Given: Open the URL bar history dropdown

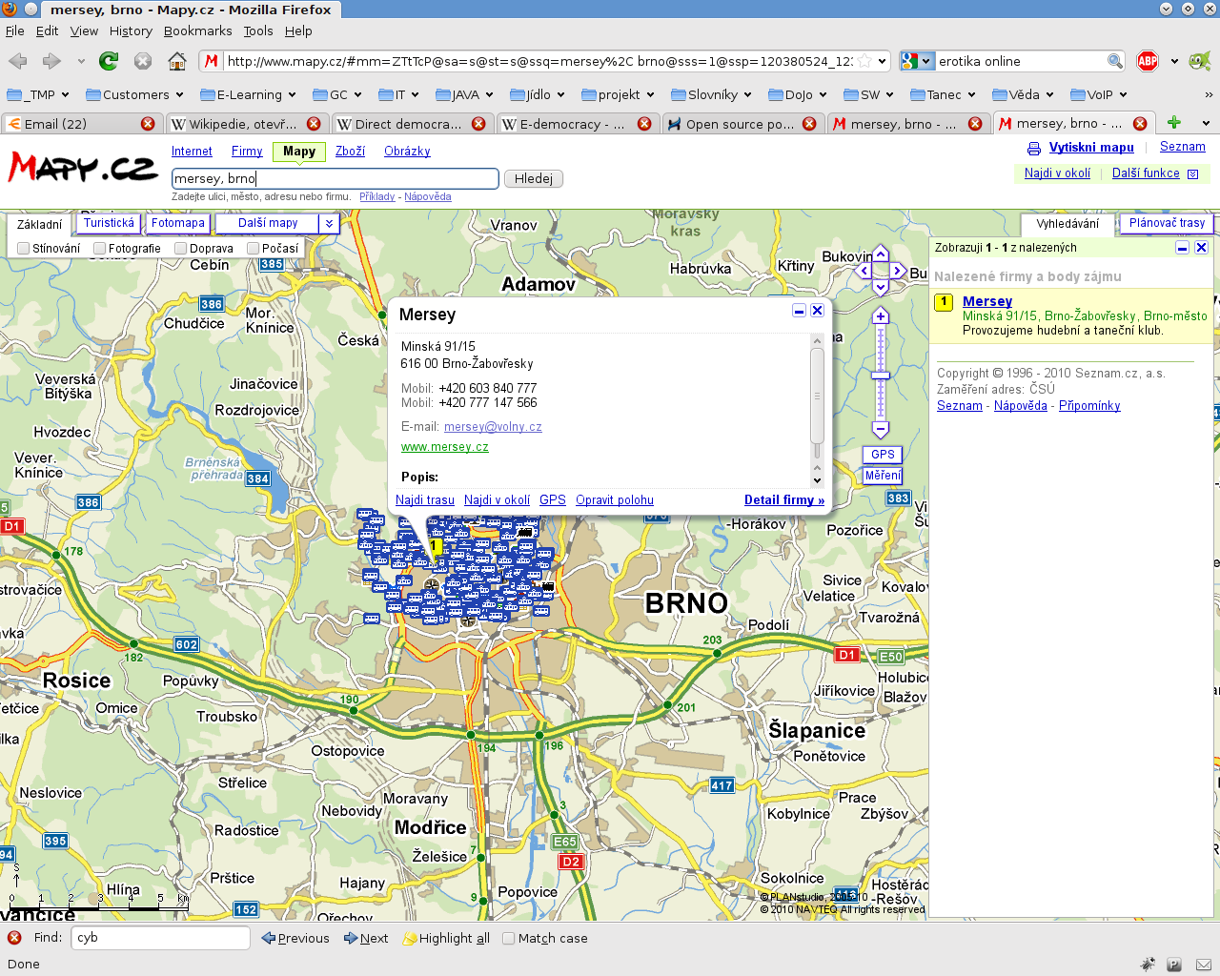Looking at the screenshot, I should tap(883, 61).
